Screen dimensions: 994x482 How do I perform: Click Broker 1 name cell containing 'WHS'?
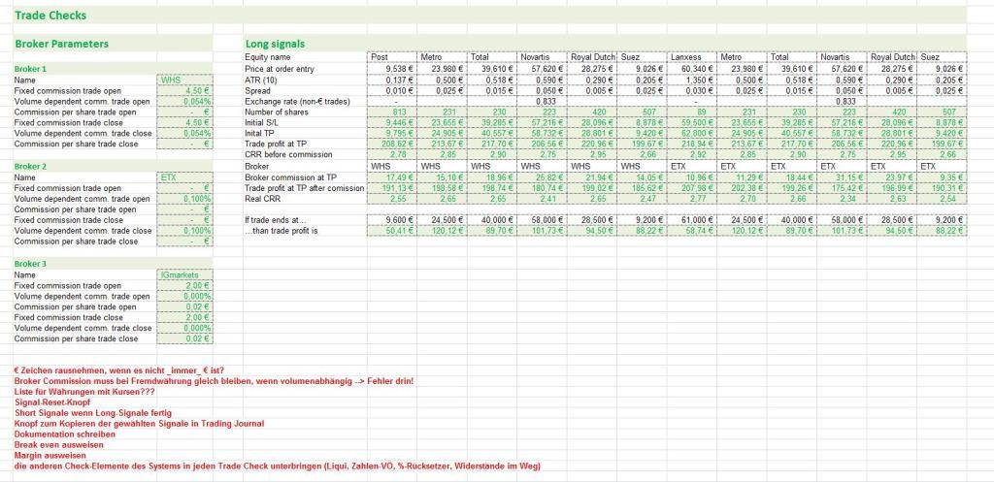[x=185, y=80]
